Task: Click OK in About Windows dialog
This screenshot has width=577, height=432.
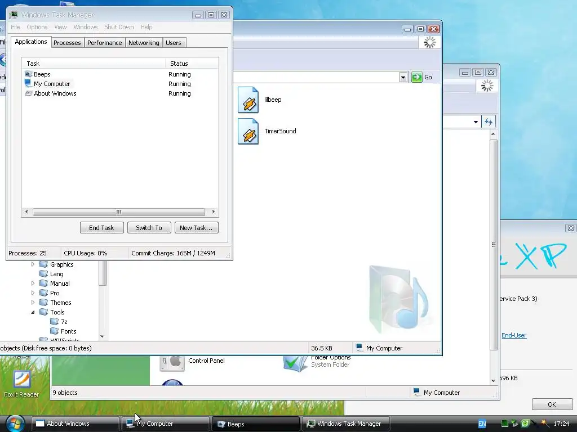Action: click(x=552, y=404)
